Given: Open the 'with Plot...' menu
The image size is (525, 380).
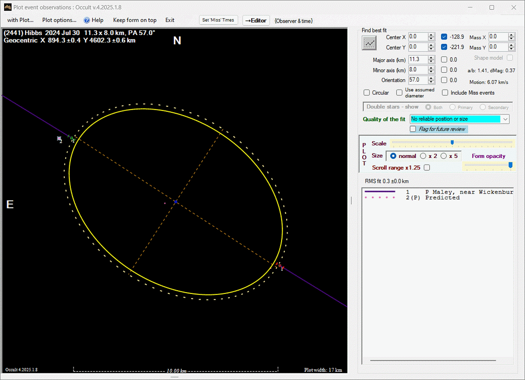Looking at the screenshot, I should pos(21,20).
